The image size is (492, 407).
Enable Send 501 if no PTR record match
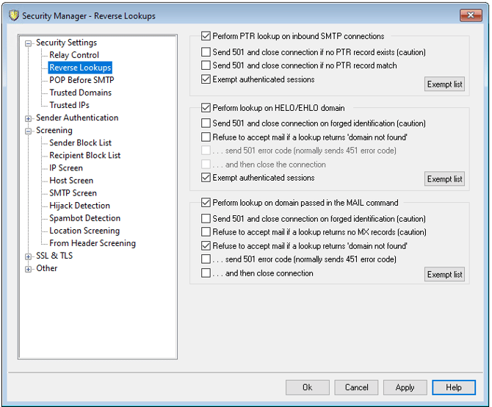point(206,66)
